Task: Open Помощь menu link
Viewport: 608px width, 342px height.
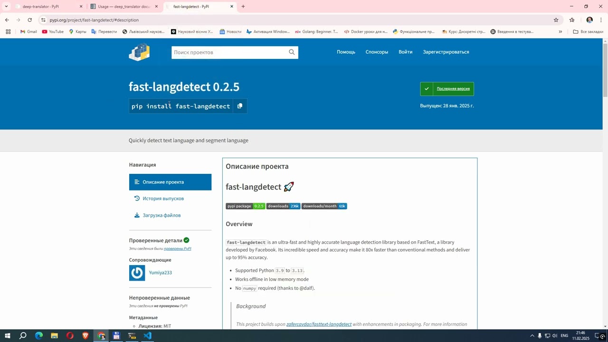Action: tap(346, 52)
